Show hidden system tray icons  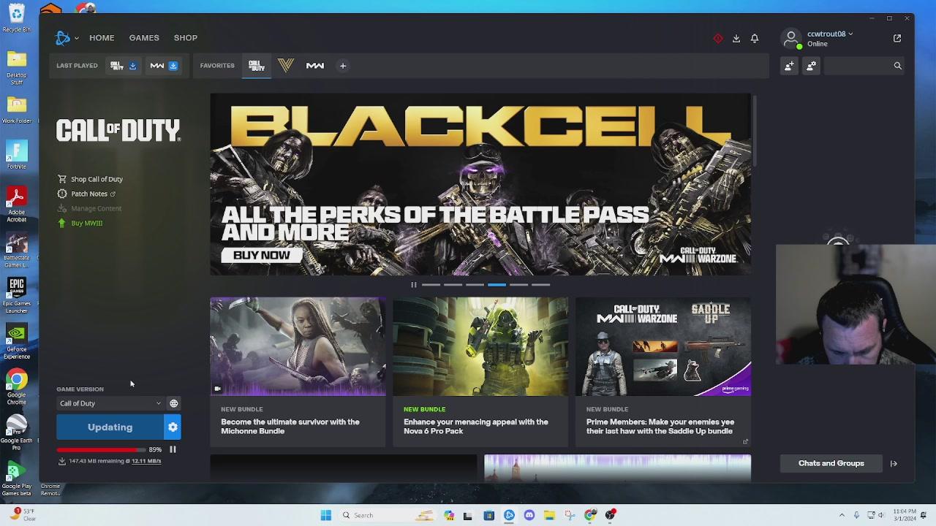(x=843, y=515)
